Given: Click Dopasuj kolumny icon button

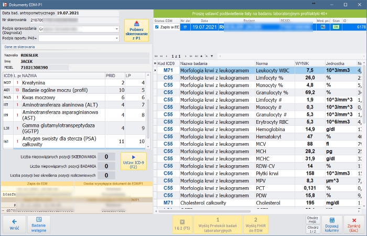Looking at the screenshot, I should tap(333, 224).
